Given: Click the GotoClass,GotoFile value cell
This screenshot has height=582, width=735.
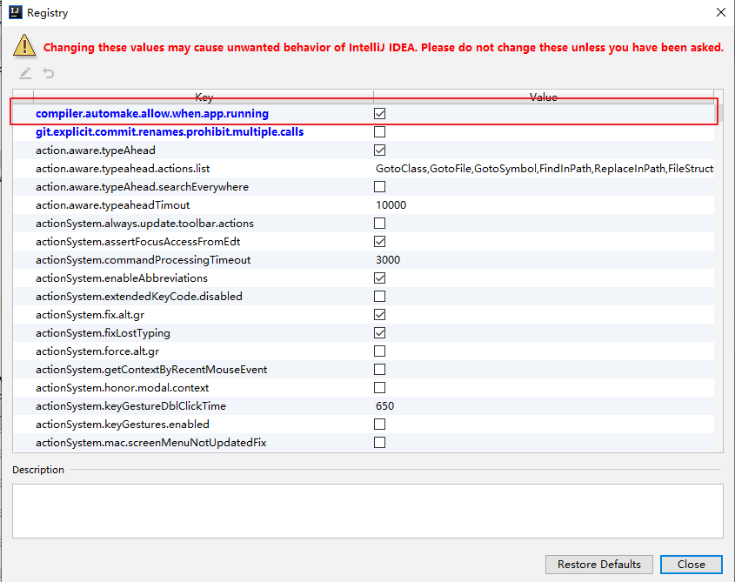Looking at the screenshot, I should click(545, 169).
